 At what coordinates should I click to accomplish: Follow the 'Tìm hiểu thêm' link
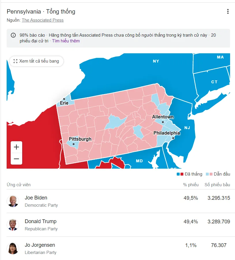66,41
